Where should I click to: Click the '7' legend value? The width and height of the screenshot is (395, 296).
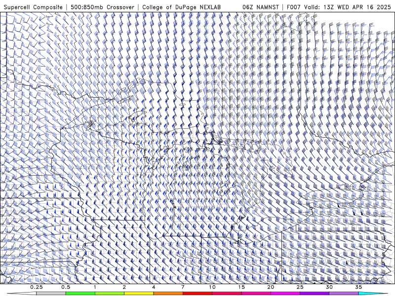click(x=183, y=287)
